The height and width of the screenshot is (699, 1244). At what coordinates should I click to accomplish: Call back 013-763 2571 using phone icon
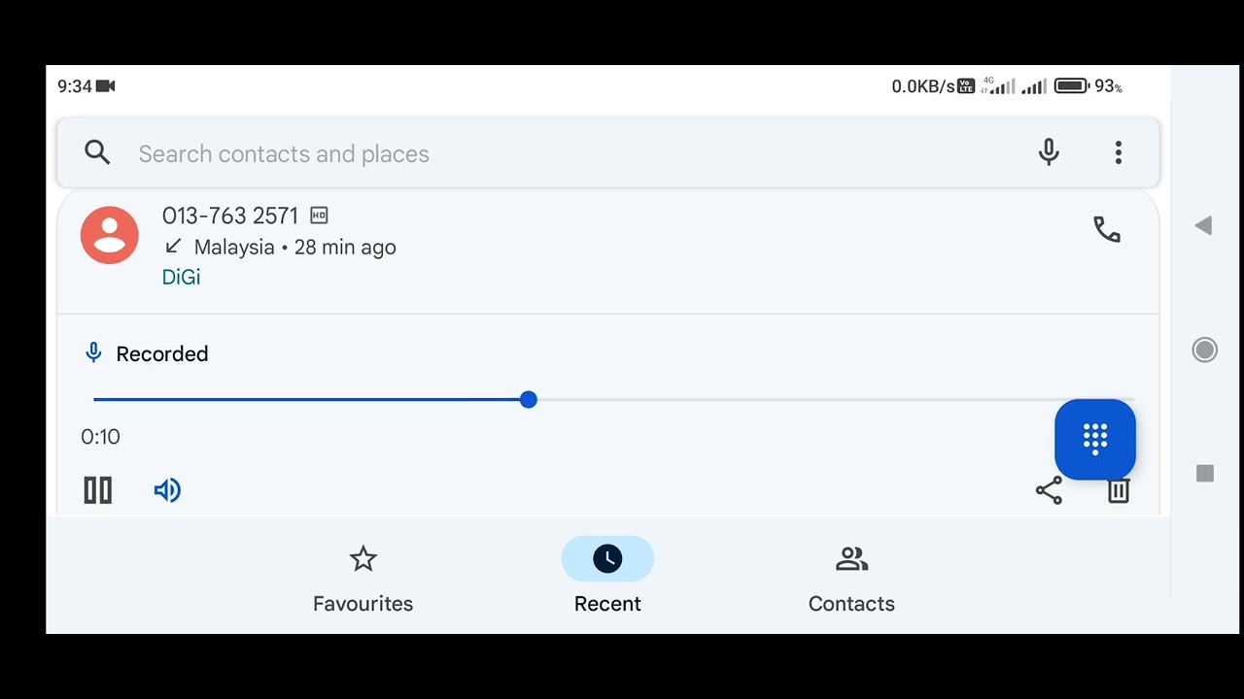(x=1107, y=230)
